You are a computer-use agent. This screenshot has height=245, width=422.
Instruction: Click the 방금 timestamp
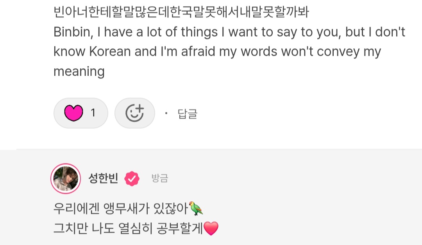click(x=159, y=179)
